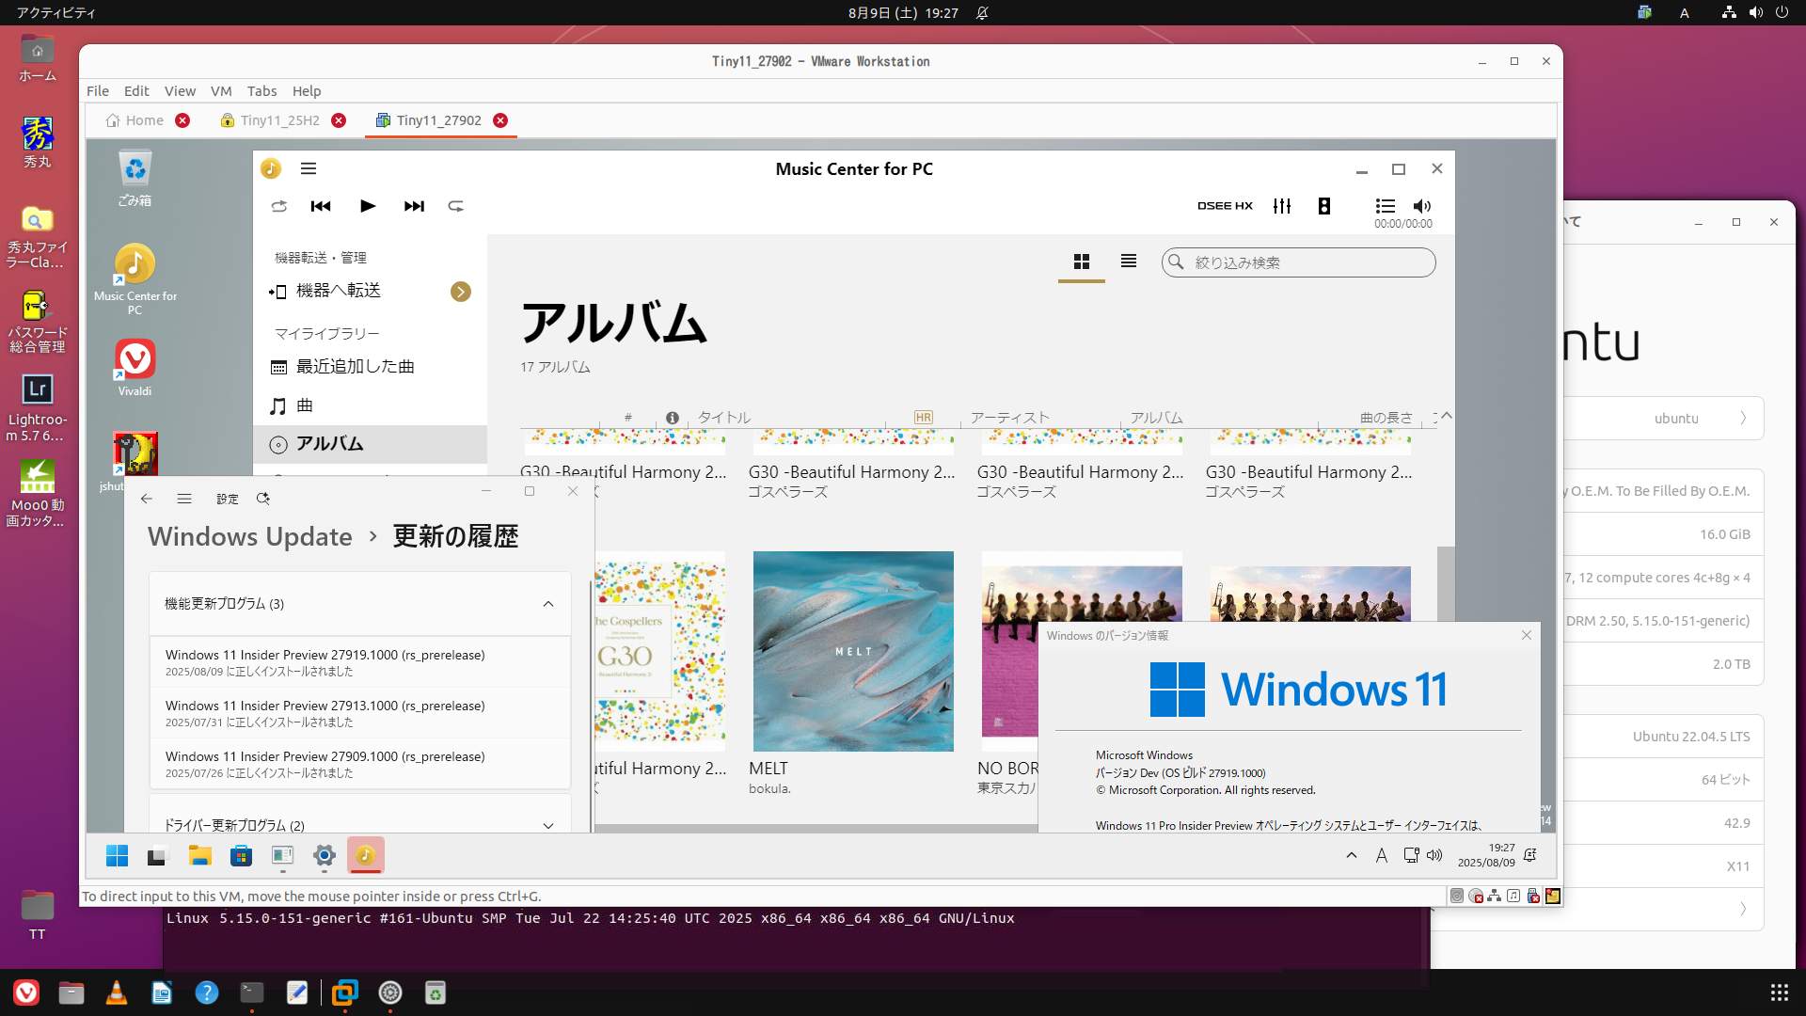1806x1016 pixels.
Task: Open the Windows notification bell icon
Action: (x=1530, y=855)
